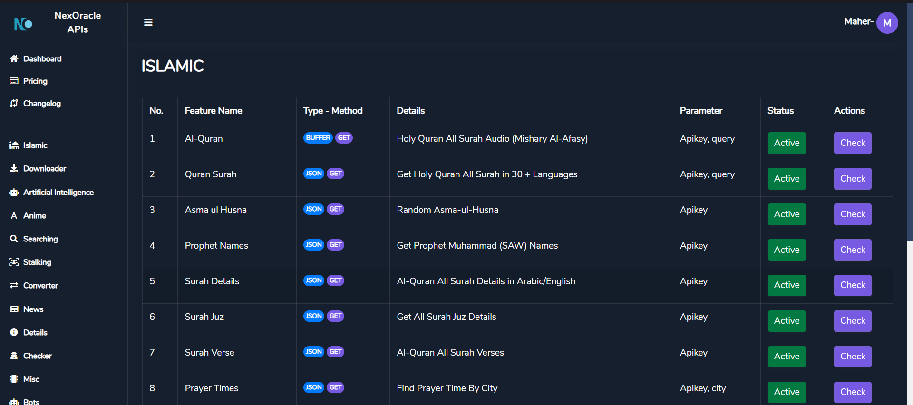Click the 'Apikey, city' parameter cell
Screen dimensions: 913x405
click(703, 388)
